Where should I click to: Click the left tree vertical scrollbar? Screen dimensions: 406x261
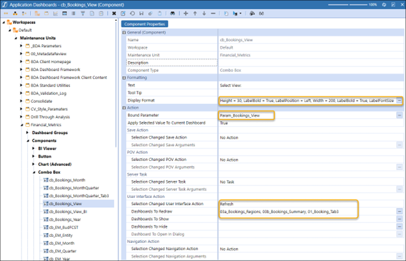tap(116, 85)
